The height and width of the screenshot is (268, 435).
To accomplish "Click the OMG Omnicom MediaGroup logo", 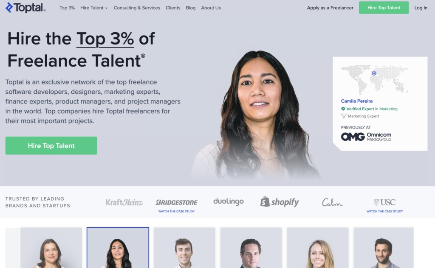I will coord(366,137).
